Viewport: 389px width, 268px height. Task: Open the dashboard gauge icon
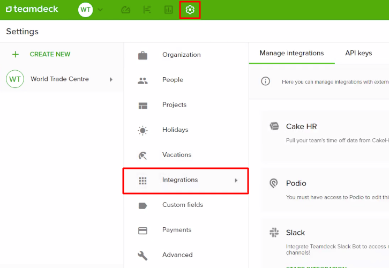126,10
